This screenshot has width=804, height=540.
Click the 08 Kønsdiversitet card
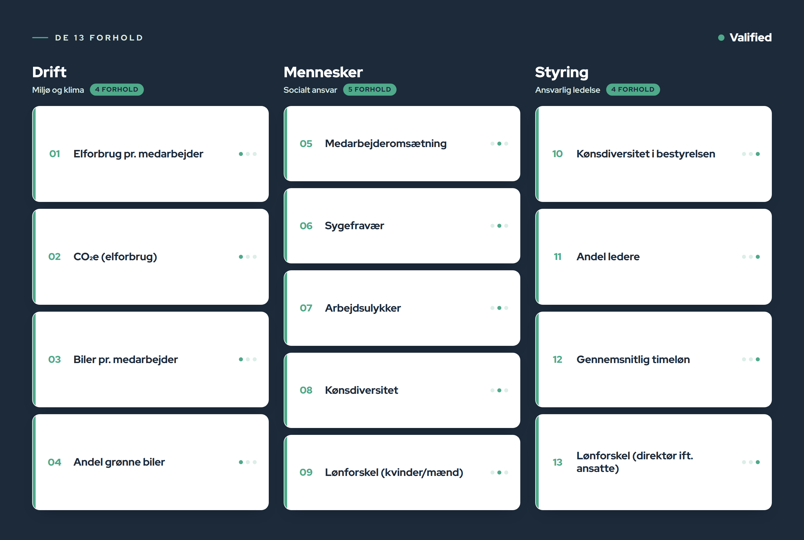point(402,390)
